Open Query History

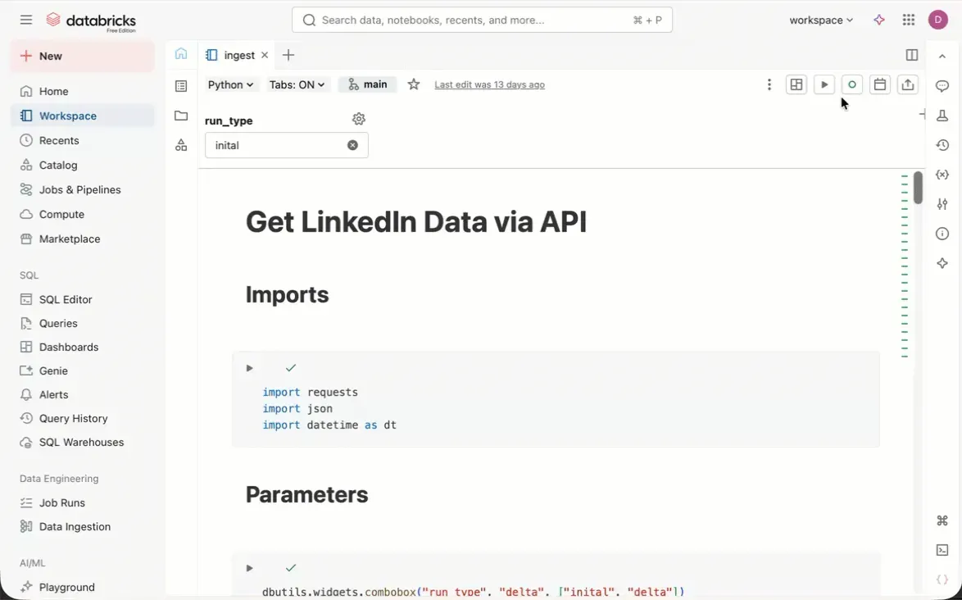pos(83,418)
